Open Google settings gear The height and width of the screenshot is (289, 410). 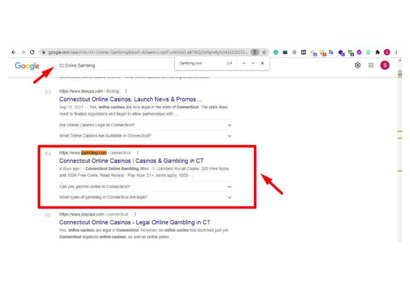pyautogui.click(x=358, y=65)
